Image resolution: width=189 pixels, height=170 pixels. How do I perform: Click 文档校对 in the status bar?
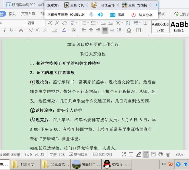(x=103, y=154)
